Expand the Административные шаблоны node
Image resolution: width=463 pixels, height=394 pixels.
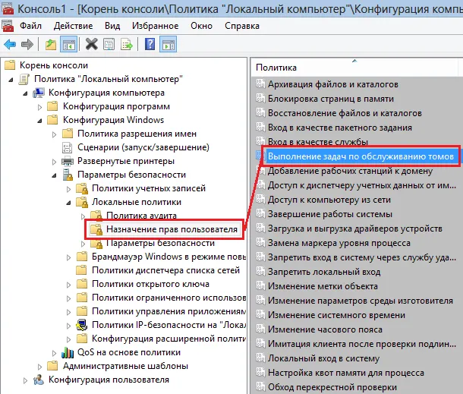point(40,367)
